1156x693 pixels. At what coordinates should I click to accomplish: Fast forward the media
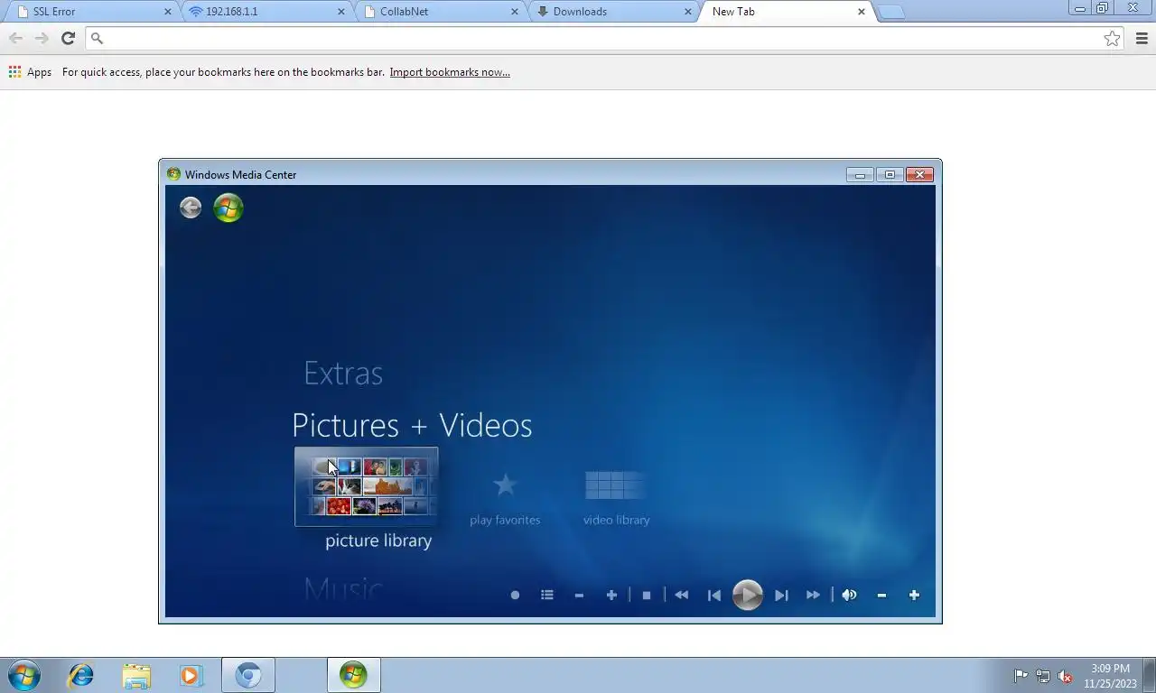click(813, 596)
